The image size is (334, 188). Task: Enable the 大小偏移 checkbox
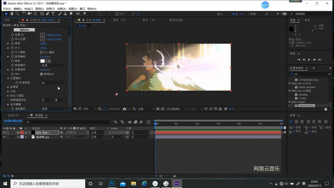[42, 52]
